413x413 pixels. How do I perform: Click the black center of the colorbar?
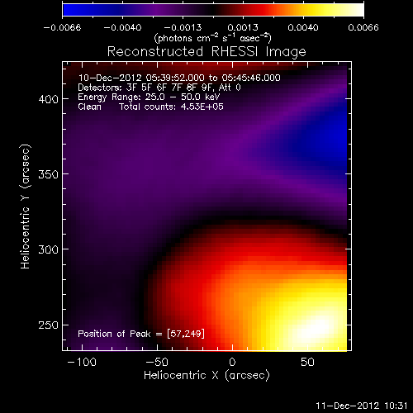(x=212, y=10)
